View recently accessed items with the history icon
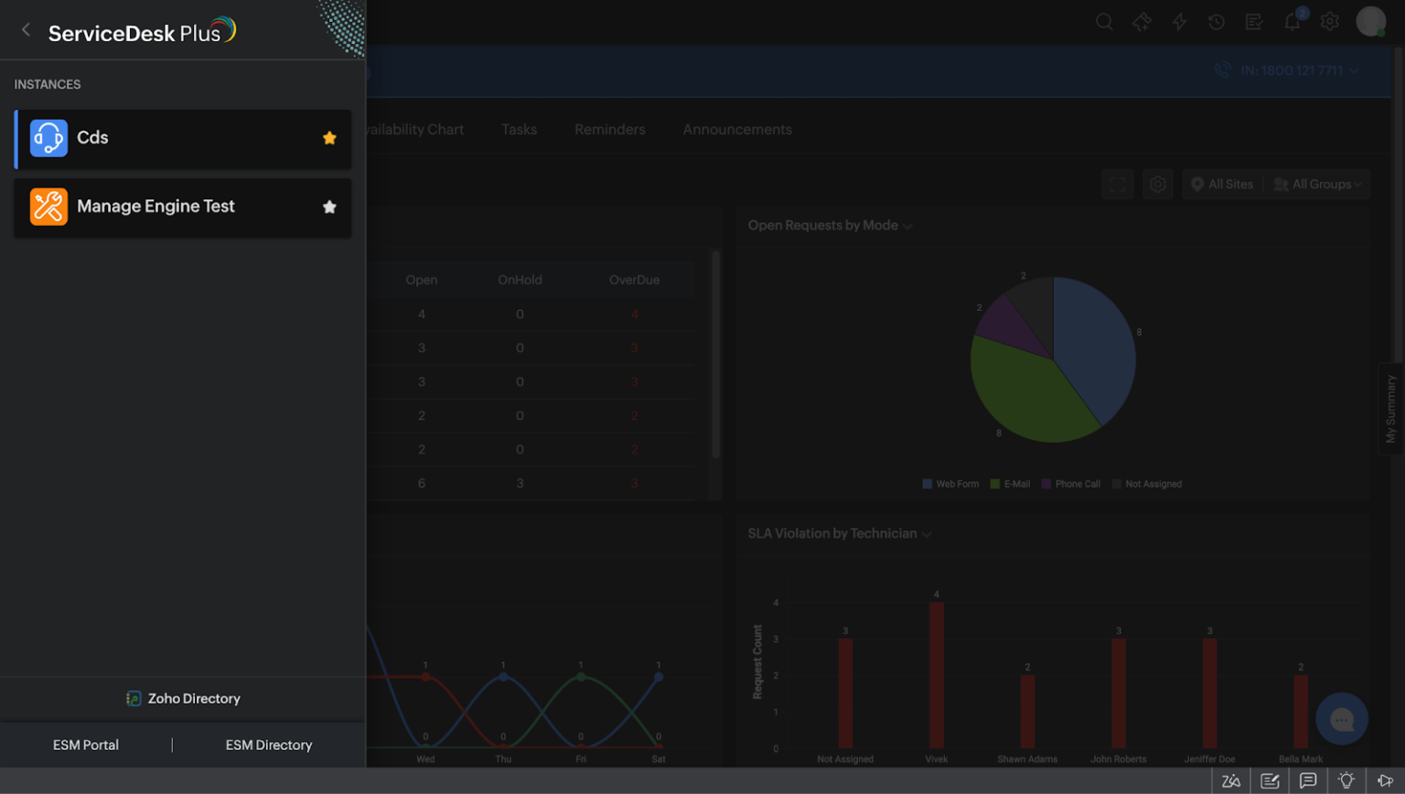Viewport: 1405px width, 794px height. (x=1217, y=21)
